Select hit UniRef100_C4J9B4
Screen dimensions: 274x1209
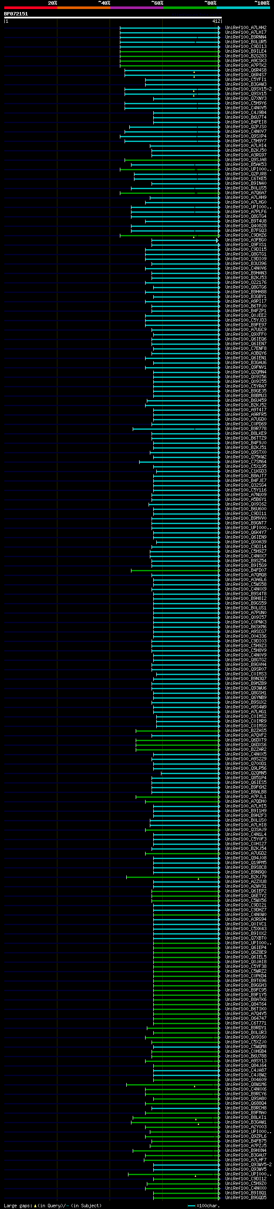tap(246, 113)
